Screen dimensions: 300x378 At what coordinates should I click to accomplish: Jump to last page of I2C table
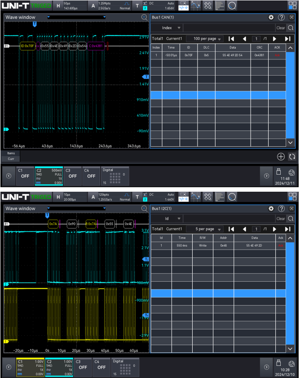[x=287, y=229]
